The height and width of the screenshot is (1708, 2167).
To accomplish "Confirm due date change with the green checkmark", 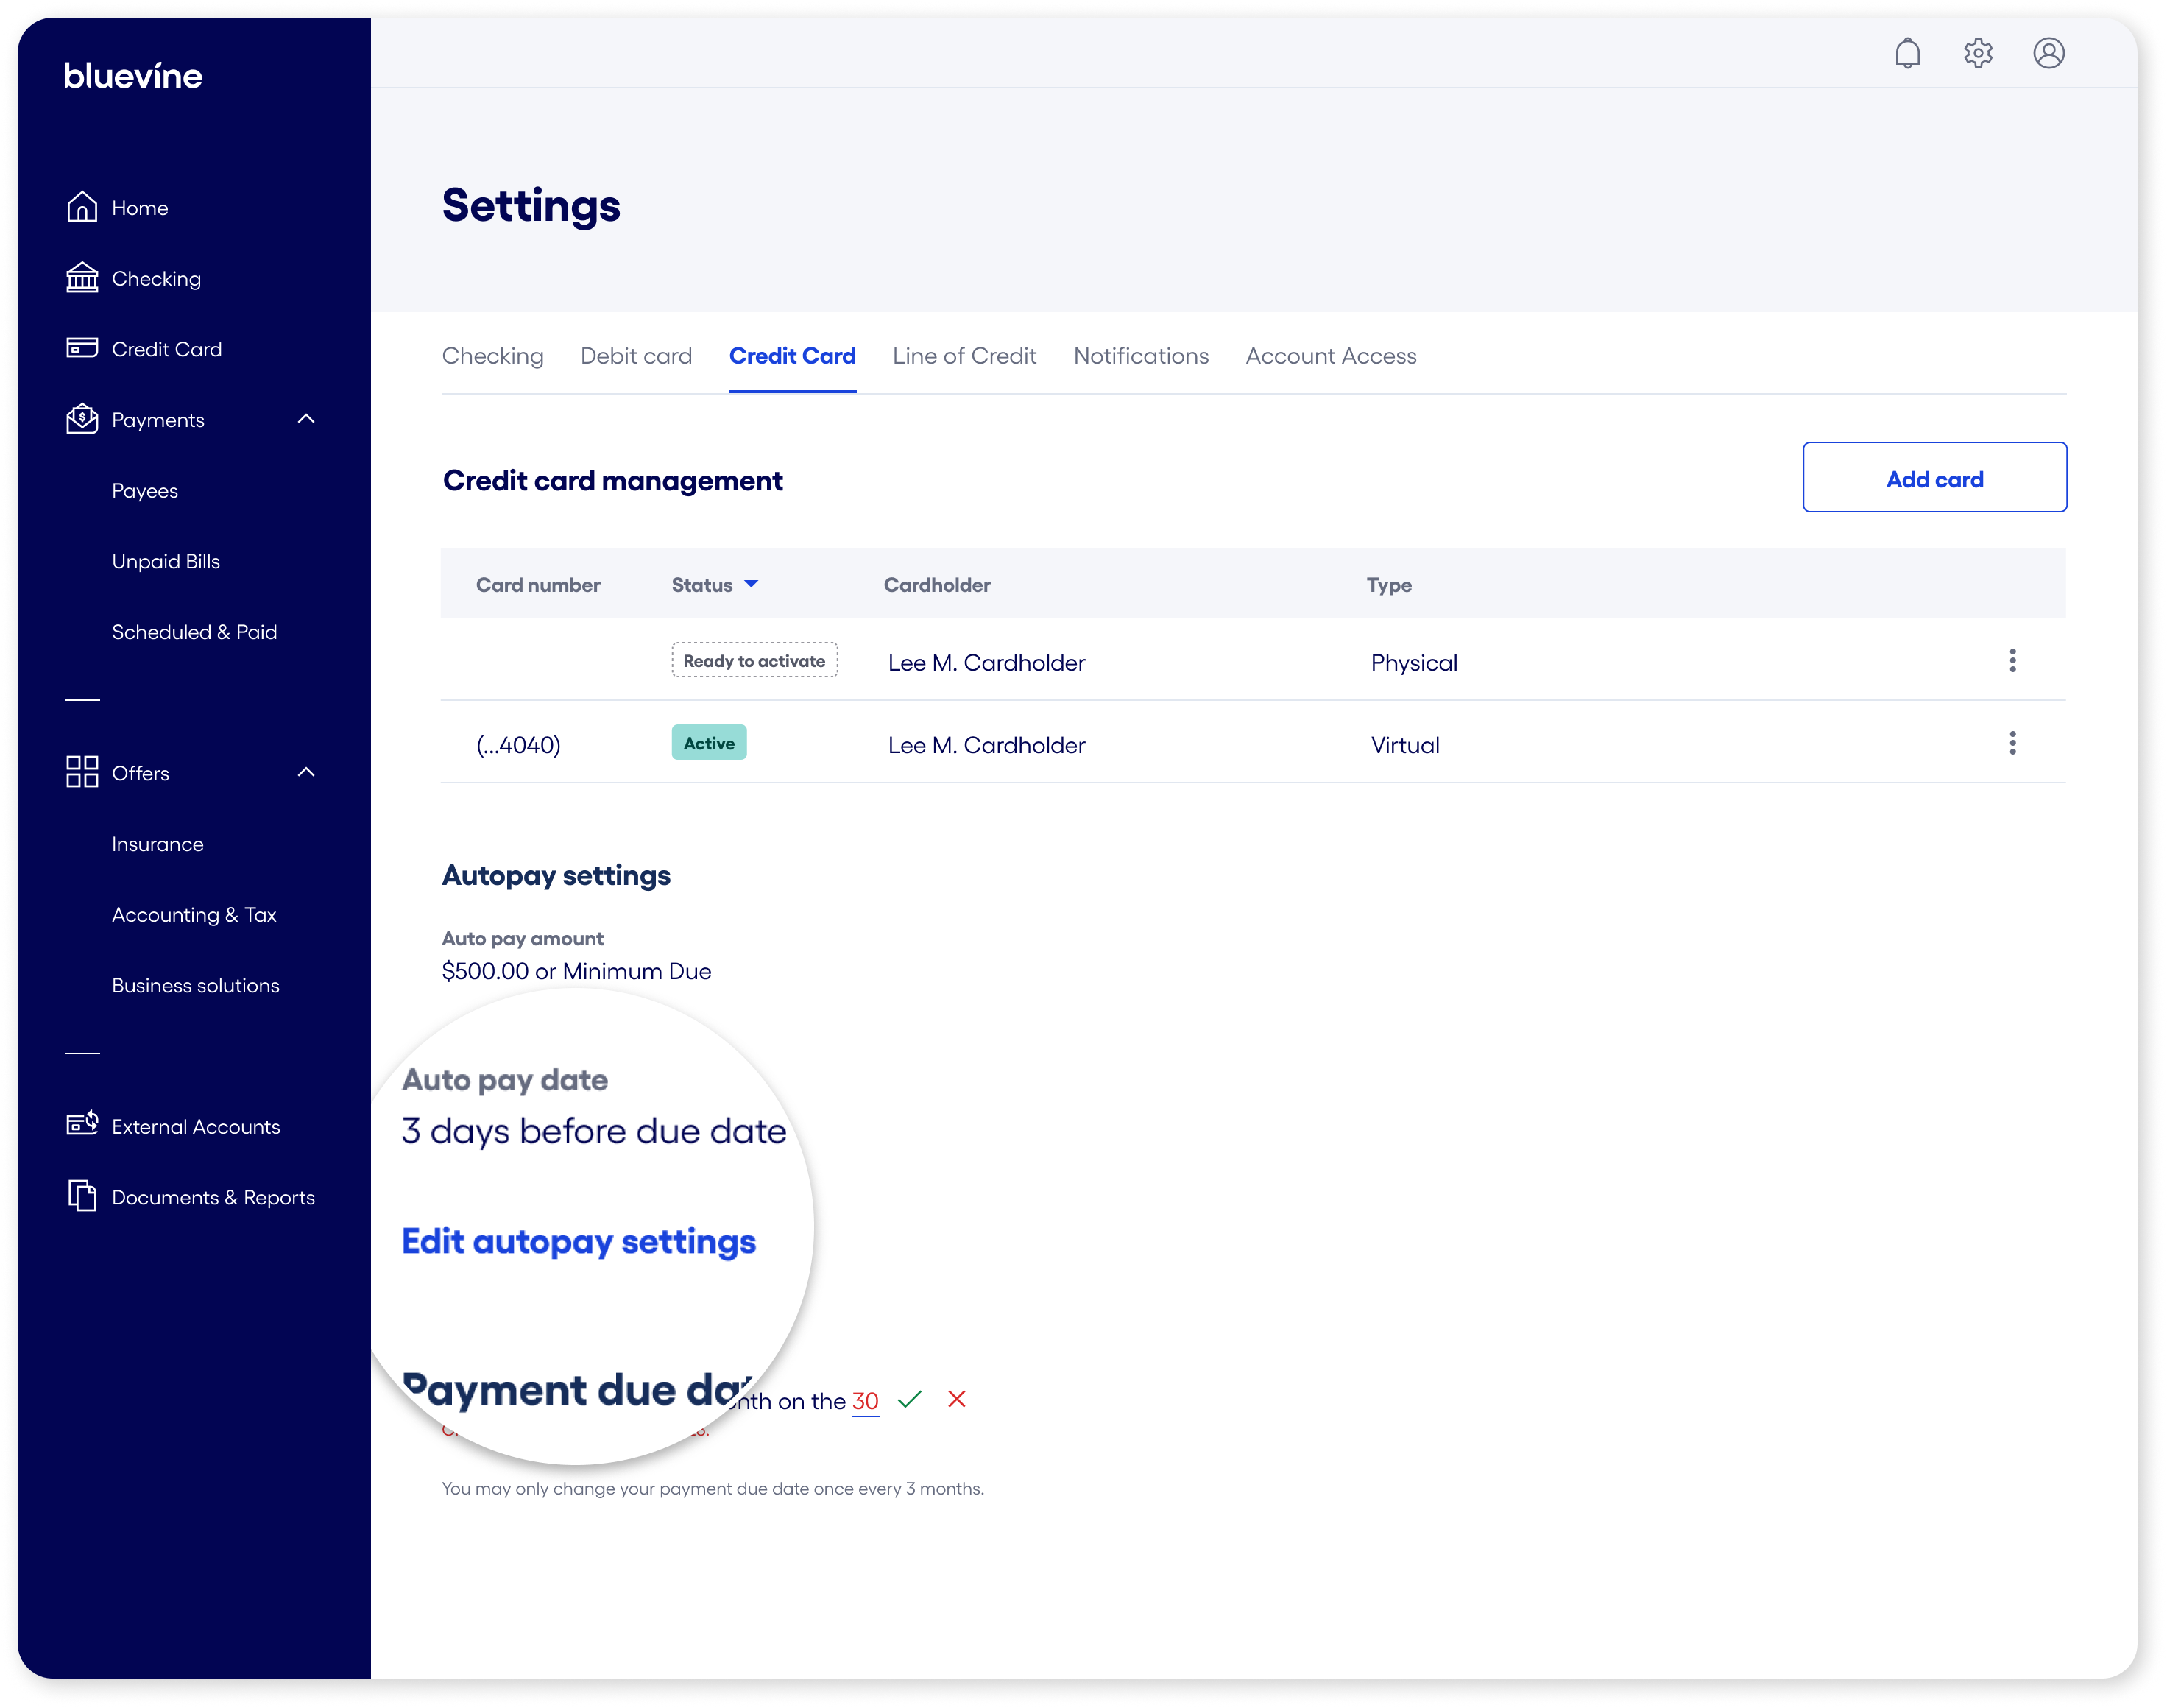I will click(x=910, y=1400).
